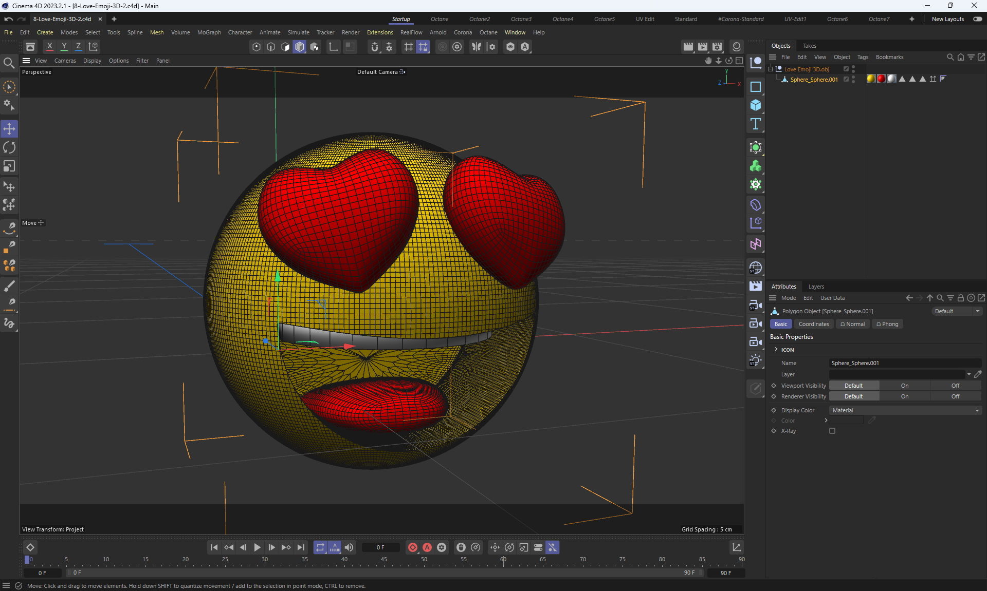Toggle the X axis lock
The image size is (987, 591).
50,46
